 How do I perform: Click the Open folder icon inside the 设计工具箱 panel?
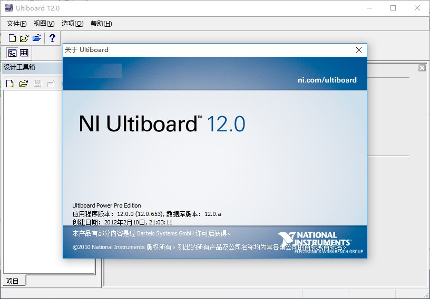pos(24,84)
